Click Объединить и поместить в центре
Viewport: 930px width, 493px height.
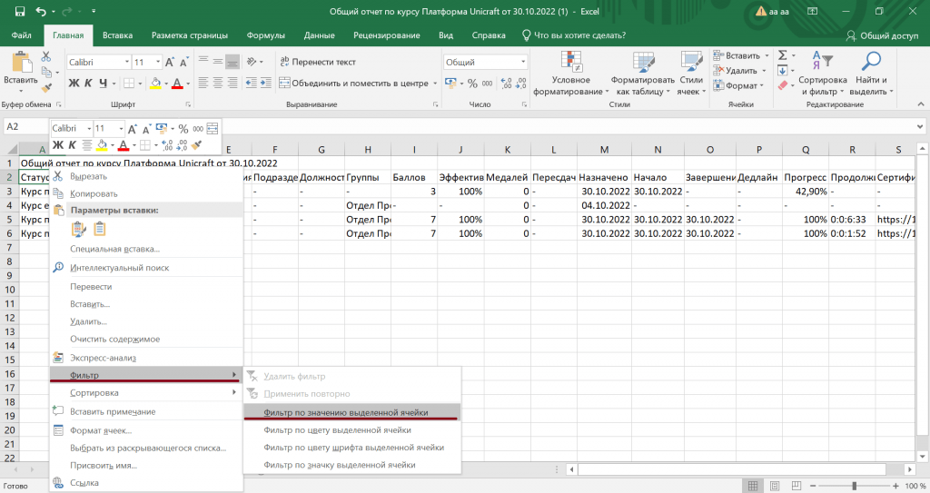(359, 83)
